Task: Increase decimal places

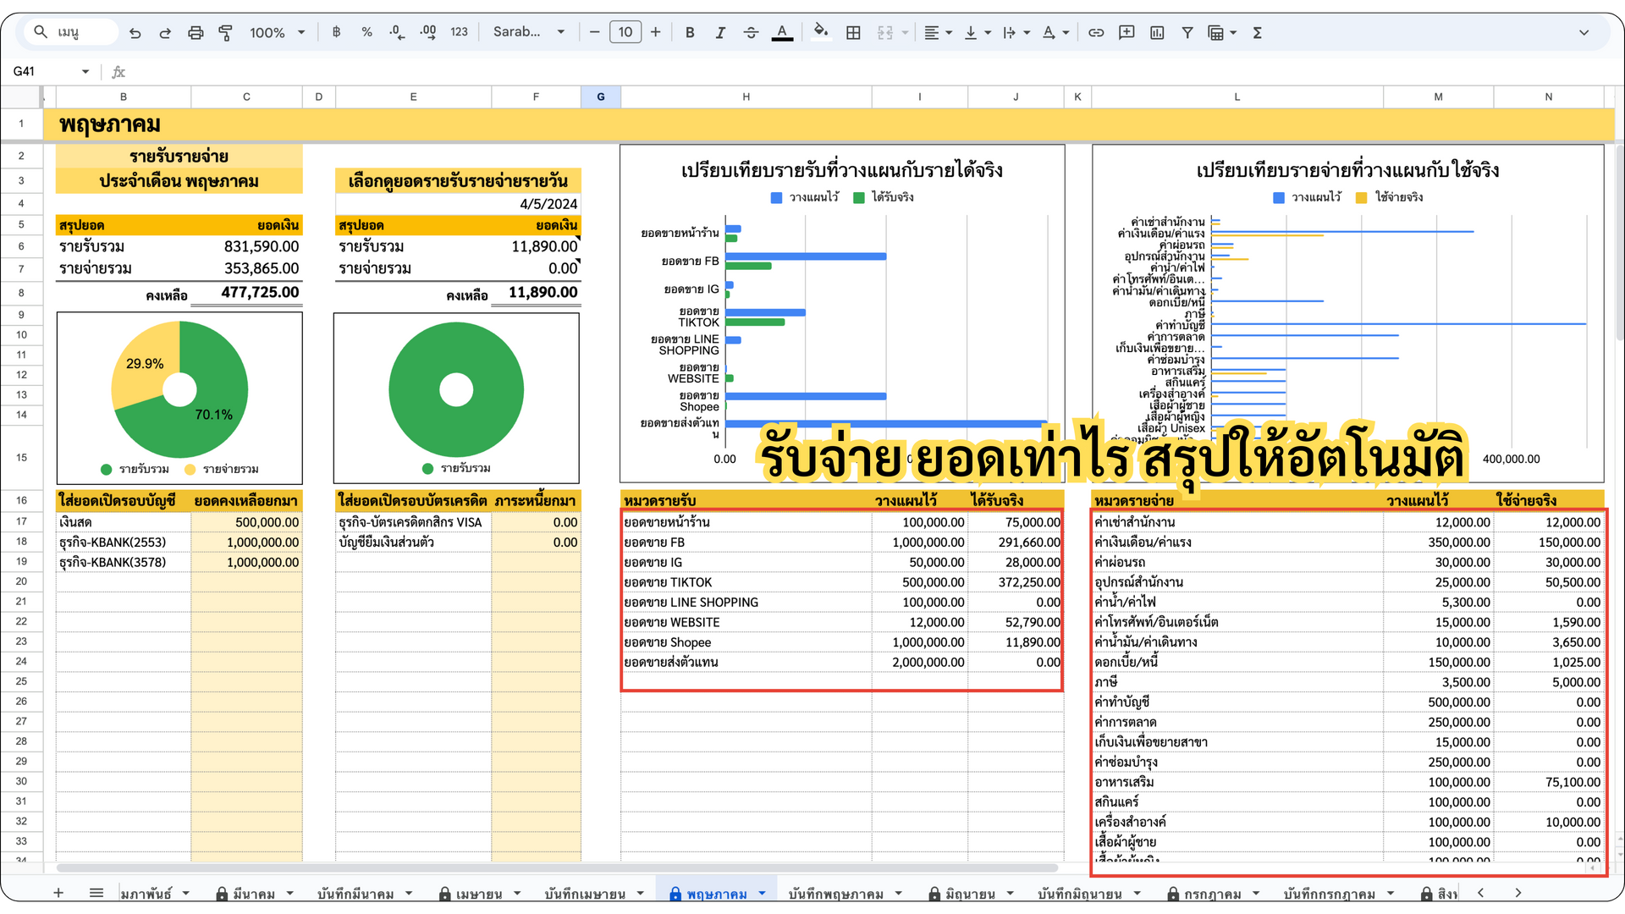Action: (x=428, y=32)
